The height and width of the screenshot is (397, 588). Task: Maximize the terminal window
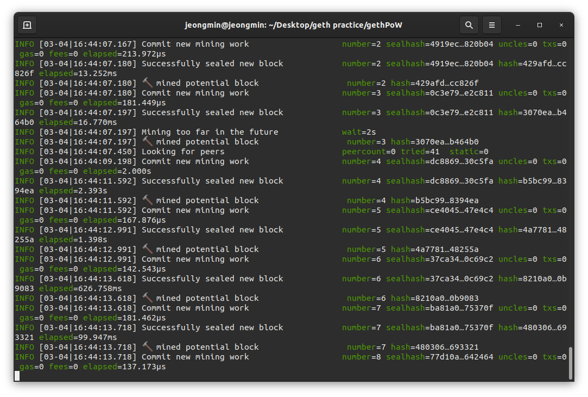point(540,25)
